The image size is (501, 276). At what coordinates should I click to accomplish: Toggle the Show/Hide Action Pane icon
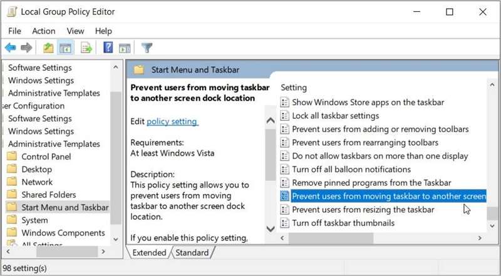click(124, 48)
